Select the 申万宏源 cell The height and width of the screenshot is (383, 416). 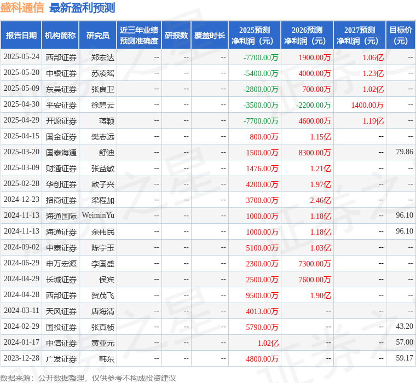pyautogui.click(x=61, y=264)
